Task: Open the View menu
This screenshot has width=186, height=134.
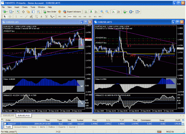Action: pyautogui.click(x=10, y=7)
